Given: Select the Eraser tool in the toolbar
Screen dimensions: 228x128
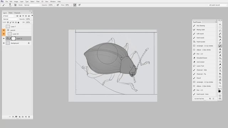Looking at the screenshot, I should (220, 55).
